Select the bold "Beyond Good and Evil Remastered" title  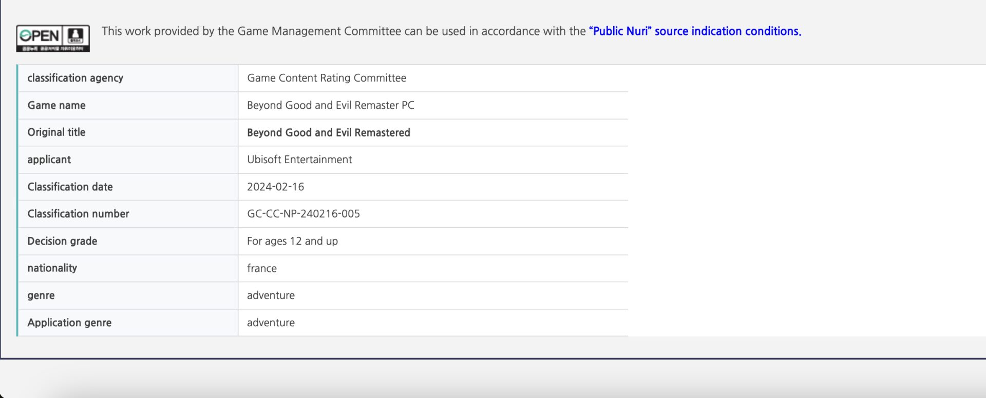click(328, 133)
